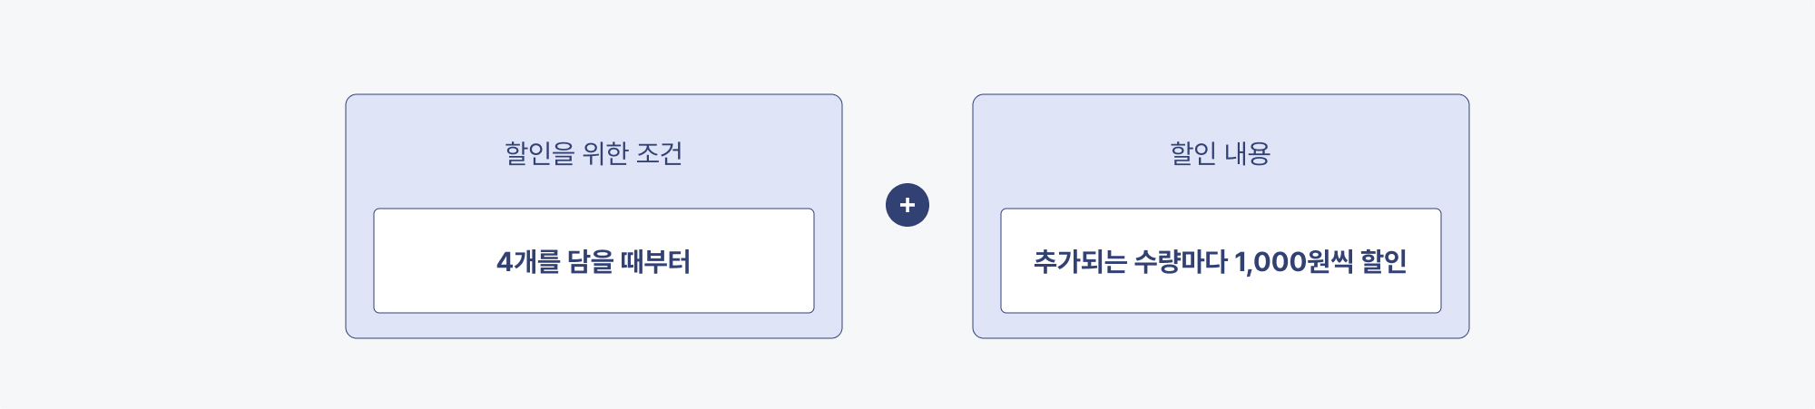Click the word '조건' in left heading
The height and width of the screenshot is (409, 1815).
pos(660,153)
